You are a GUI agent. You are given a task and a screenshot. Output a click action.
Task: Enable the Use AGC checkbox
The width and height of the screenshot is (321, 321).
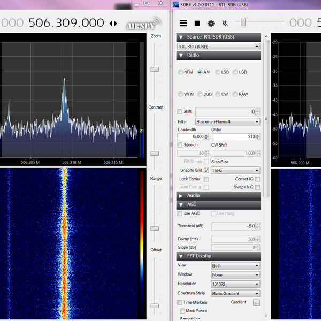tap(180, 213)
